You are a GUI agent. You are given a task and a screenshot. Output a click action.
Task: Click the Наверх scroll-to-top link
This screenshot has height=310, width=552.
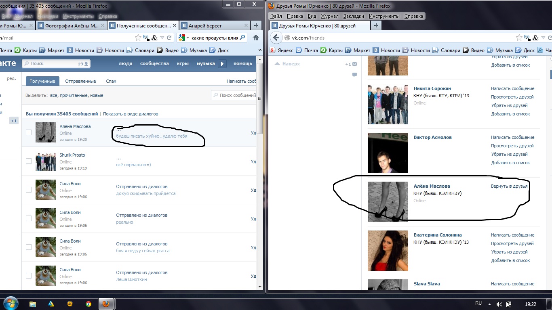click(x=287, y=64)
